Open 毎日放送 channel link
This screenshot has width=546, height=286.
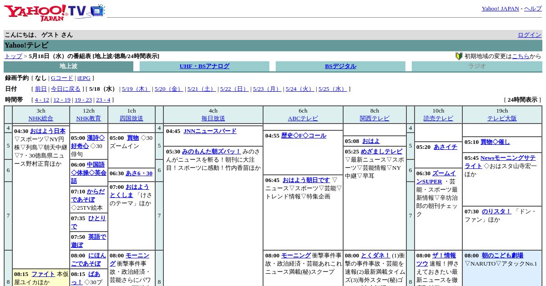pyautogui.click(x=213, y=118)
